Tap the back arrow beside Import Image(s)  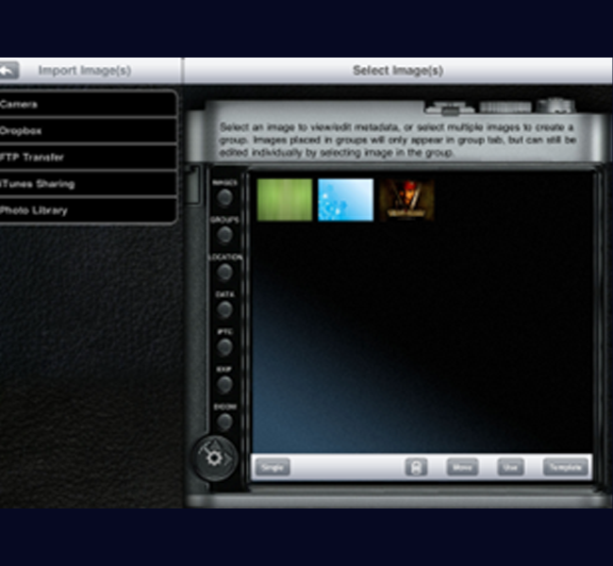(x=8, y=71)
